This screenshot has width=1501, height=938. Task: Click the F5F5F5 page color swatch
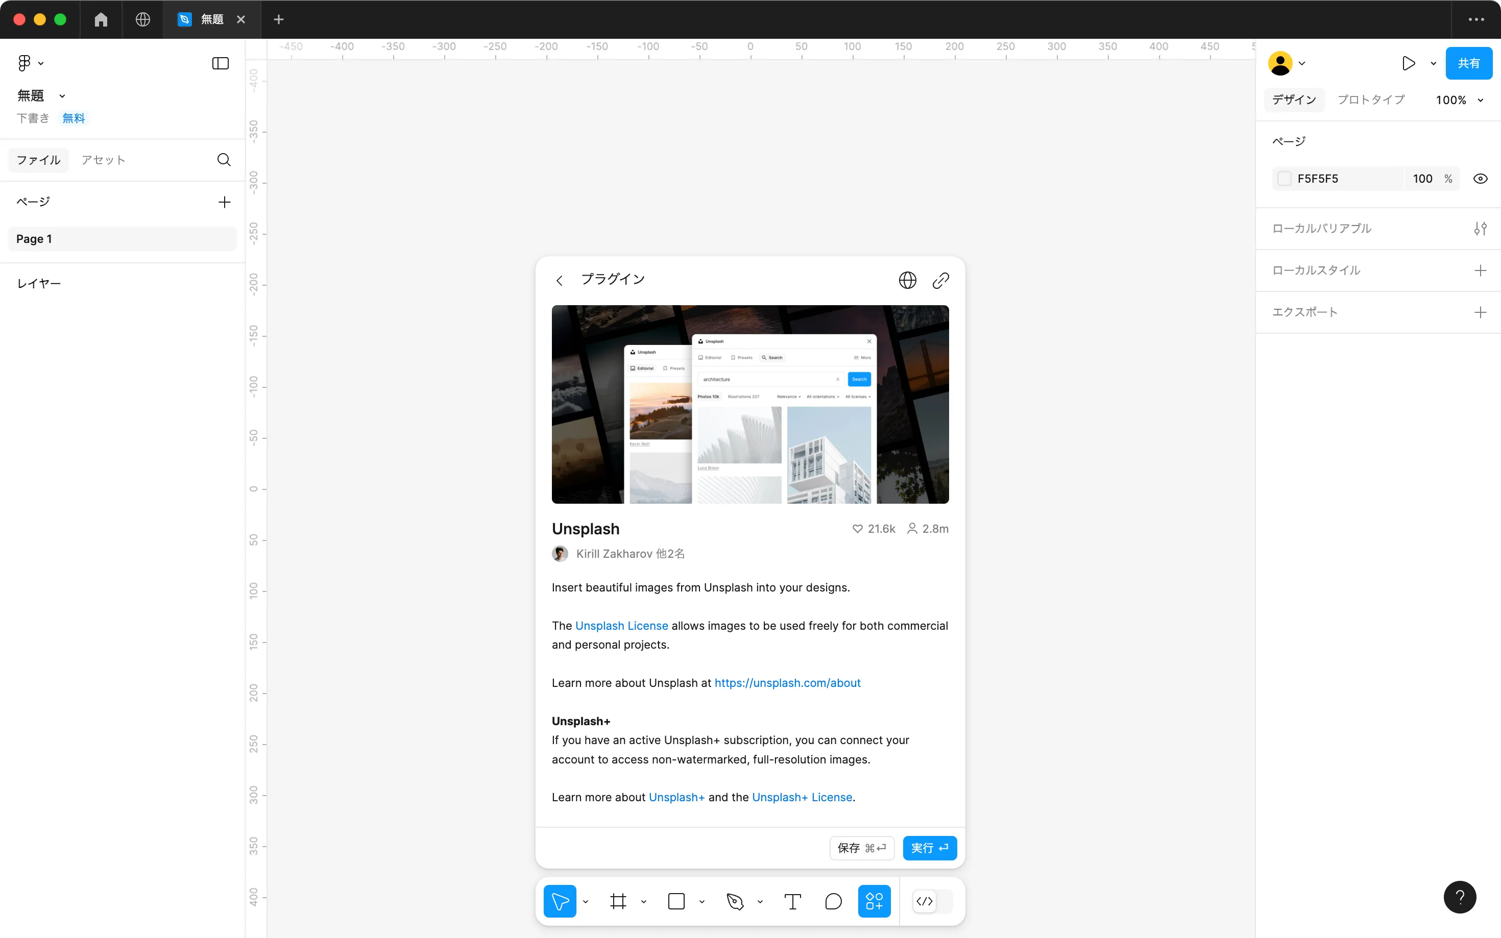(x=1284, y=179)
